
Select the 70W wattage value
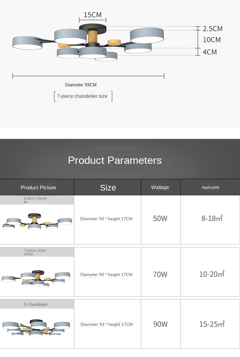point(160,274)
